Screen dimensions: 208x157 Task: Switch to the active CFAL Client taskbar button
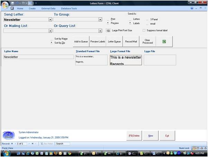tap(132, 154)
